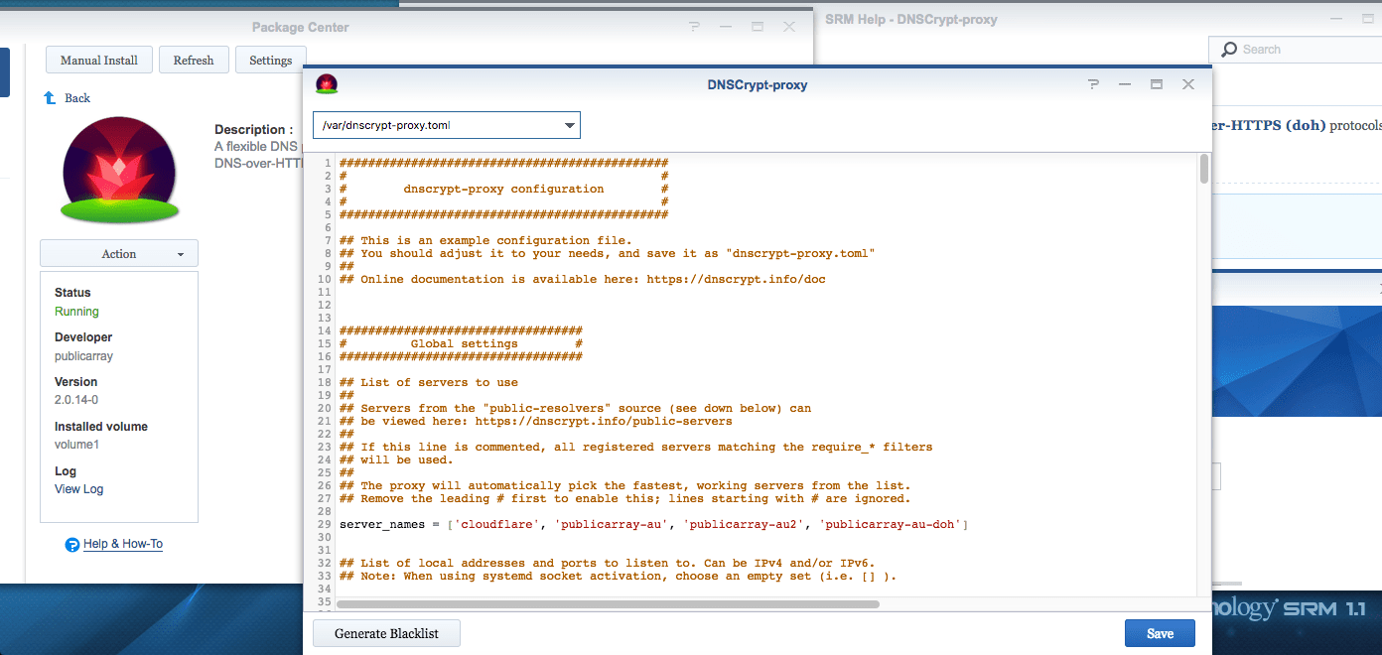
Task: Open the Help & How-To link
Action: (x=123, y=544)
